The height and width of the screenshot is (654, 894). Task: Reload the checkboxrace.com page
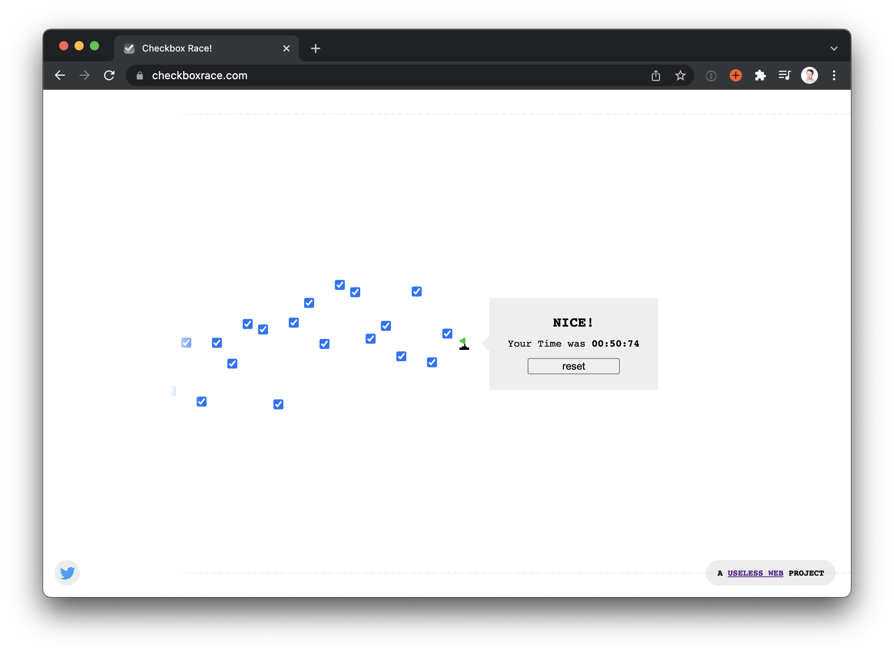pyautogui.click(x=109, y=75)
